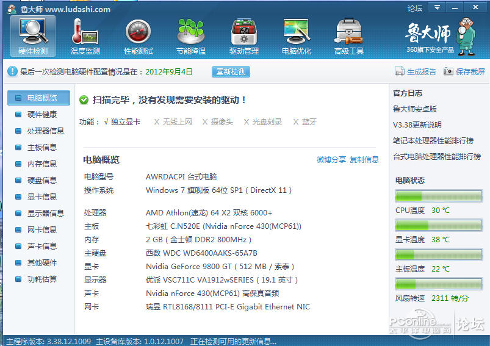The image size is (490, 346).
Task: Open the 节能降温 energy saving tool
Action: coord(190,36)
